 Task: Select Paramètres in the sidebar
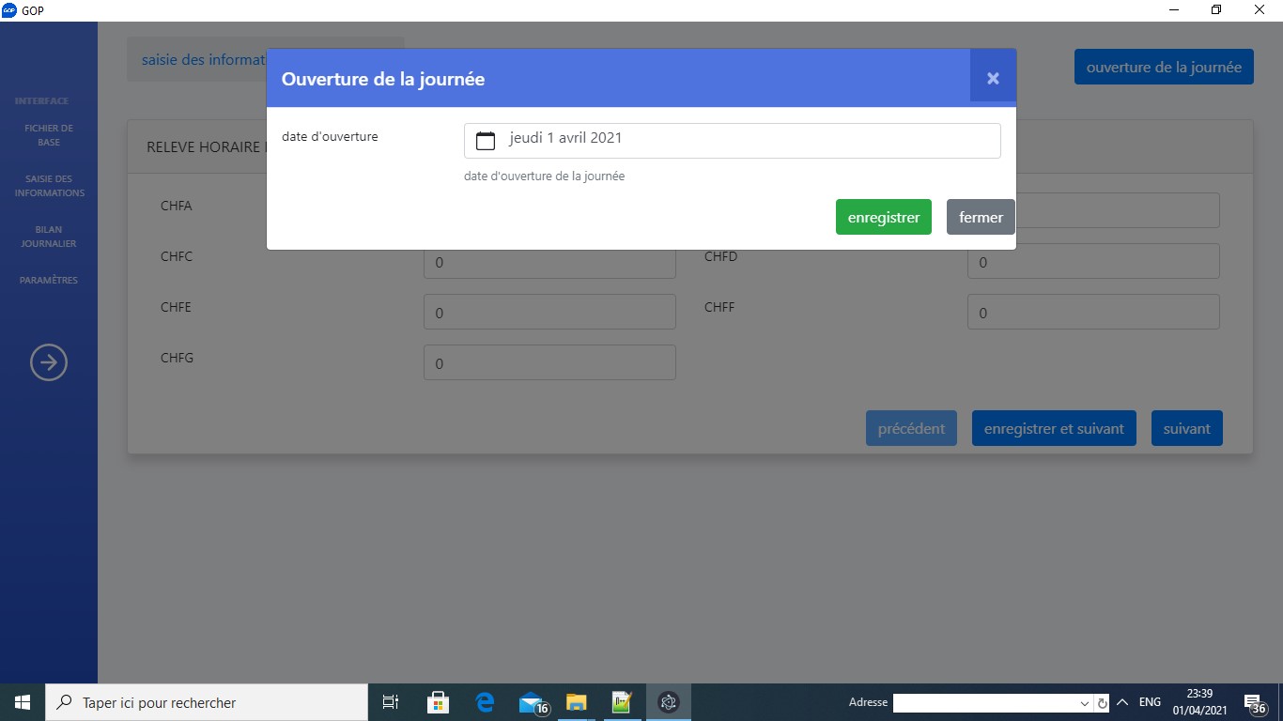click(49, 280)
